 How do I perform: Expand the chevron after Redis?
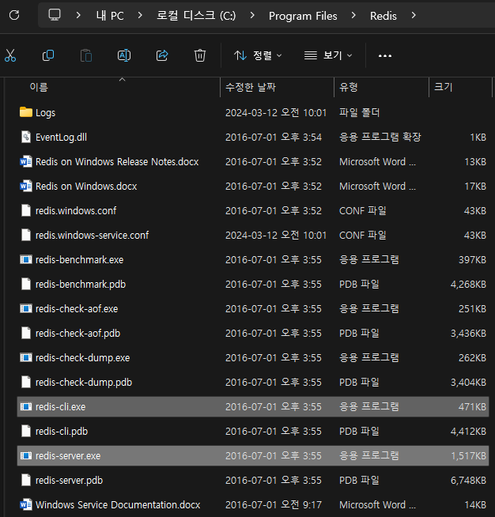(414, 15)
